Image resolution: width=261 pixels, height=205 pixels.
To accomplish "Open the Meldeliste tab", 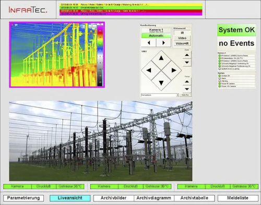I will (x=238, y=198).
